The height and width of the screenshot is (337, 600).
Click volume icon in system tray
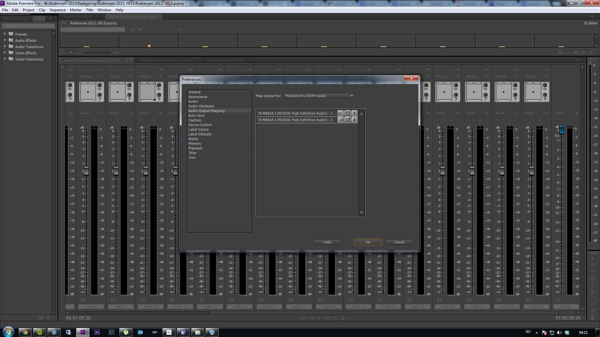559,332
